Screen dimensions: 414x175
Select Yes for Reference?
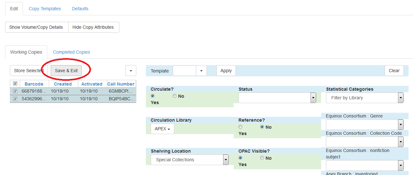click(x=240, y=127)
